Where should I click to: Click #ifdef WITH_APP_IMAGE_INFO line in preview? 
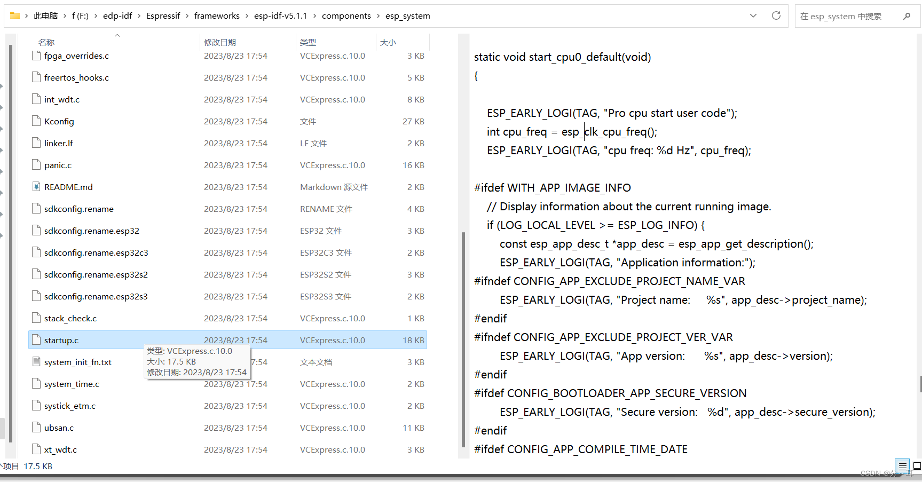pos(553,188)
